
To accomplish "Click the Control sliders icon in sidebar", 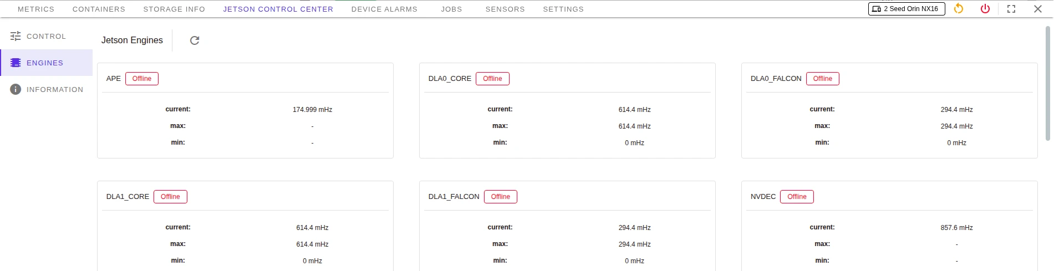I will tap(16, 37).
